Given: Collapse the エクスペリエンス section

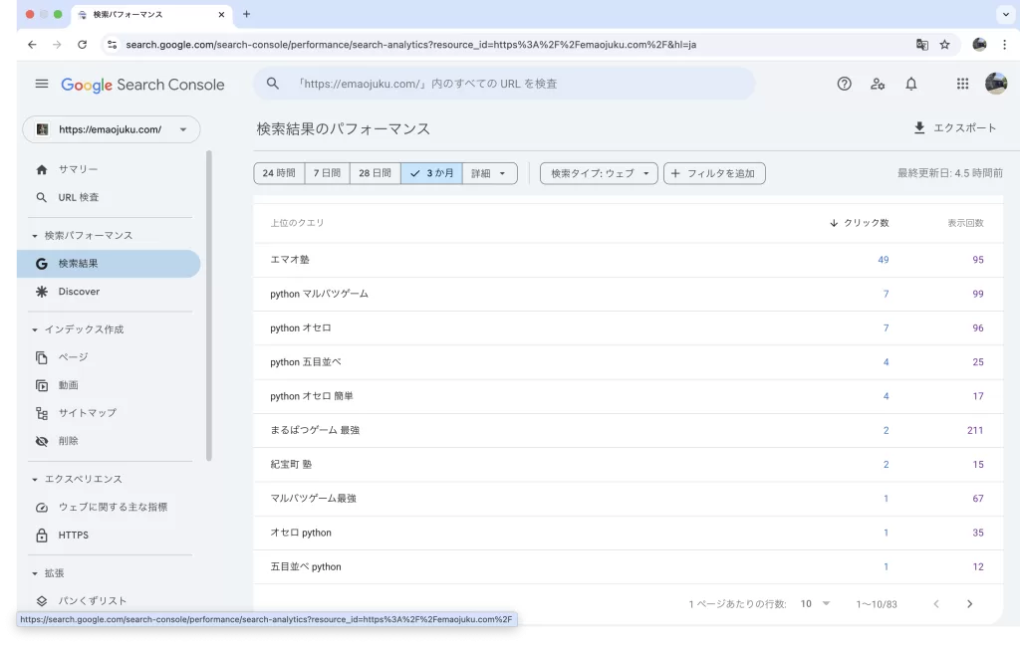Looking at the screenshot, I should [x=35, y=480].
